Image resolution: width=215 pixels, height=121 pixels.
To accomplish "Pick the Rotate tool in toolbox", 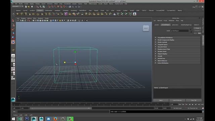I will point(13,37).
